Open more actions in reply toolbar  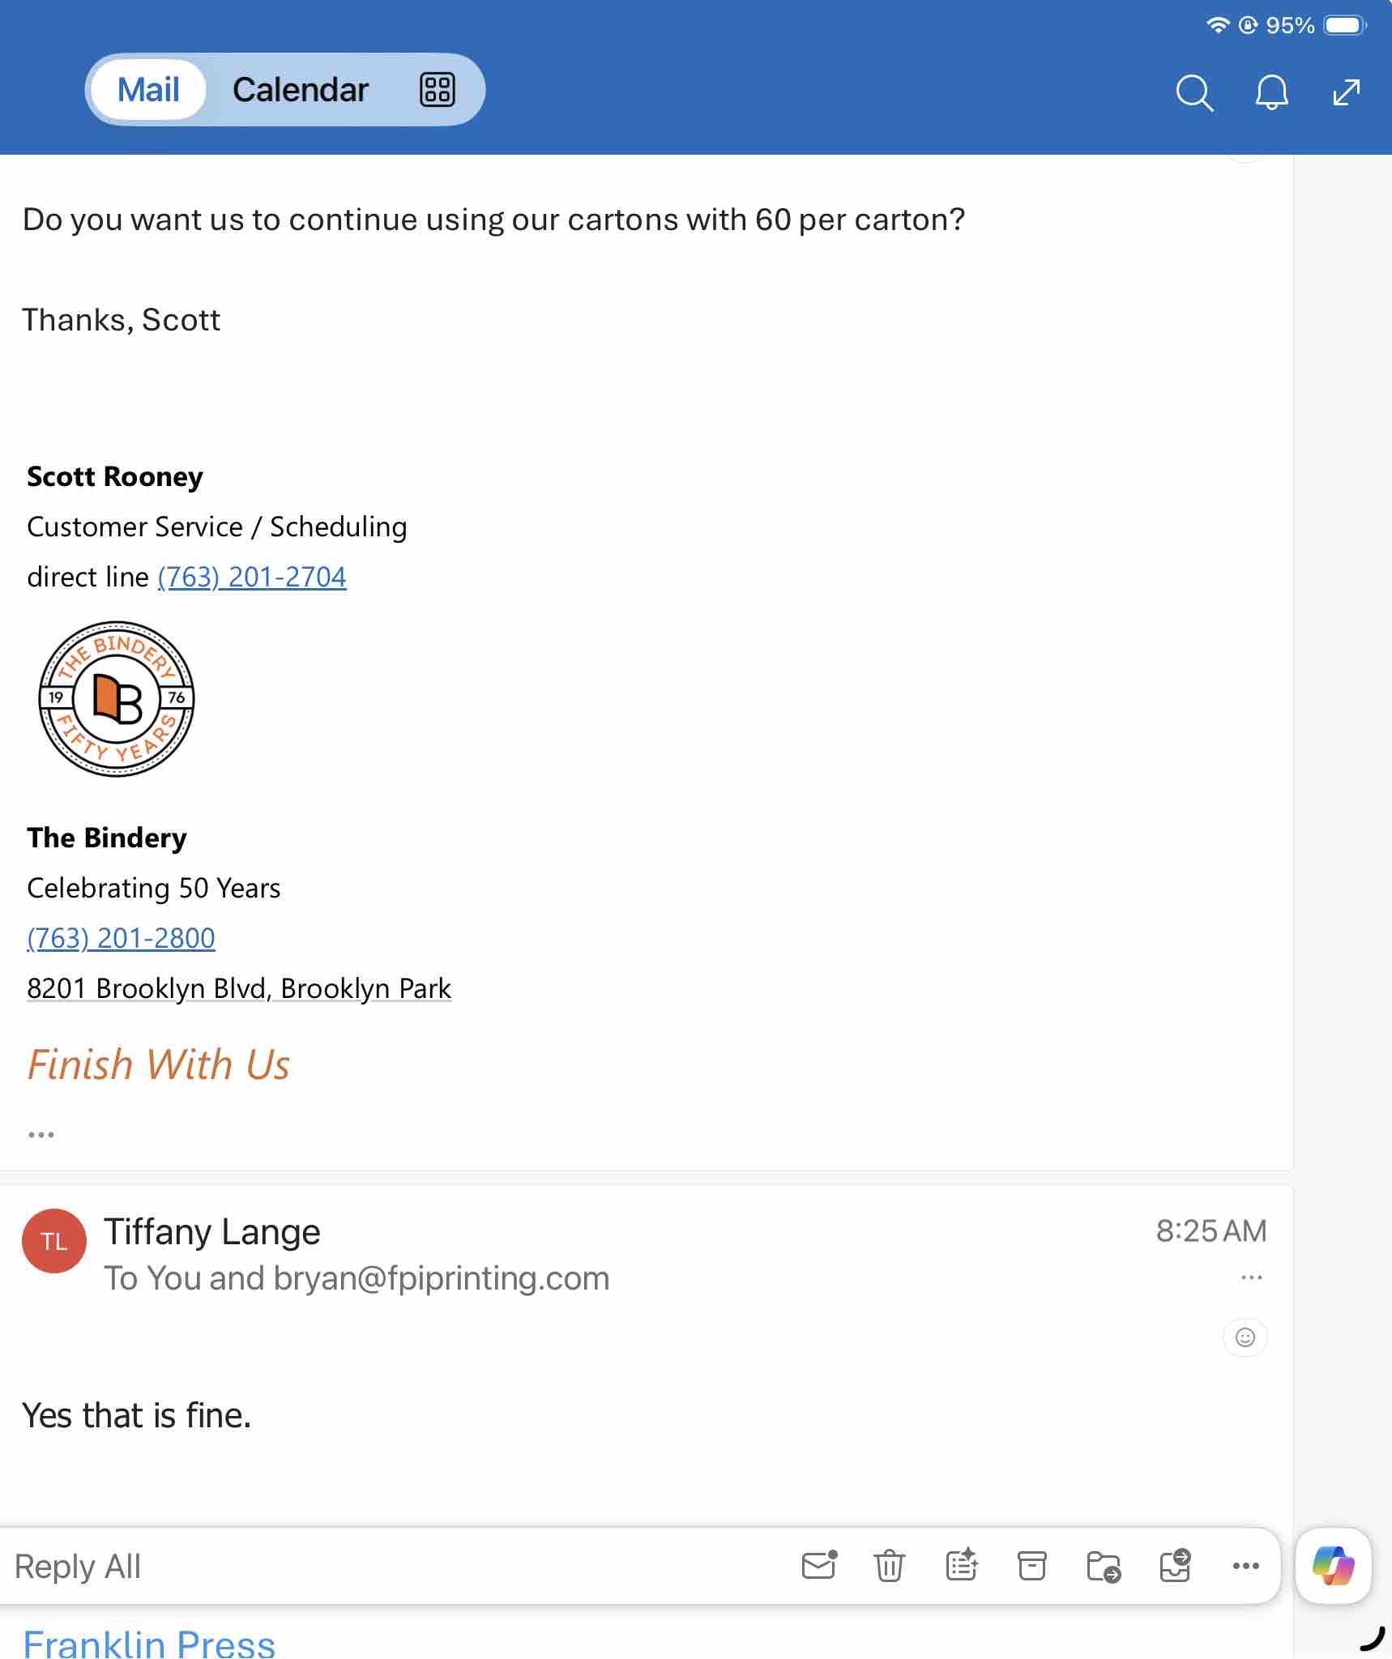1245,1566
